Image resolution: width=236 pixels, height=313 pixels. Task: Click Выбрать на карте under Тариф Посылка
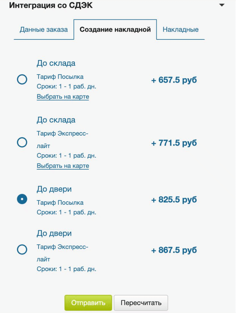tap(63, 97)
